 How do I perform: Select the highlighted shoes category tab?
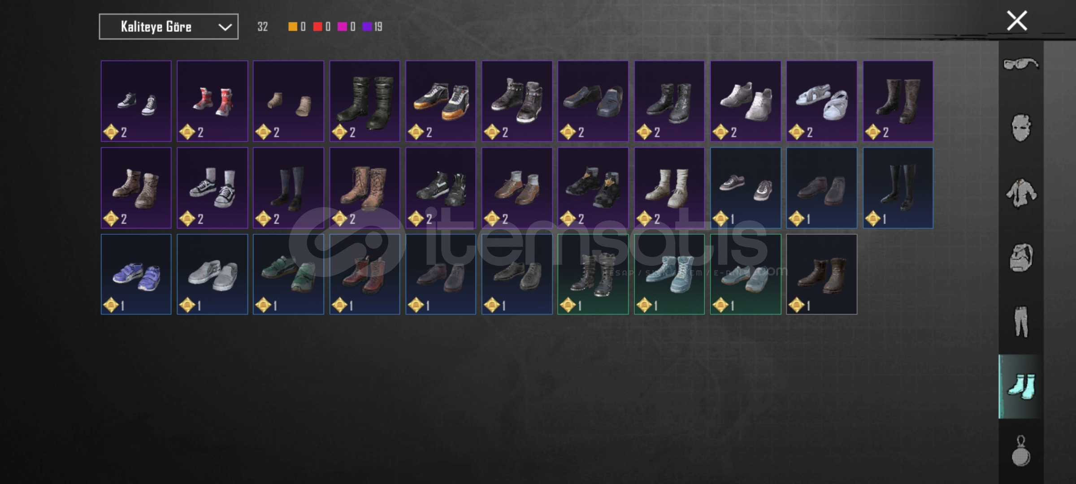[x=1021, y=386]
